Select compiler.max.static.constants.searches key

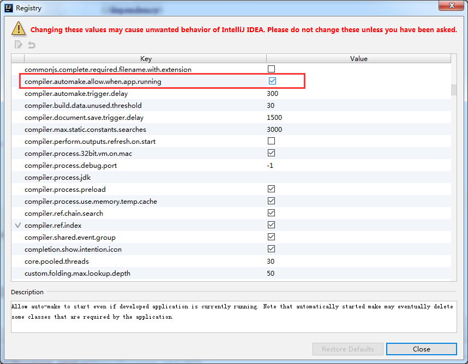pyautogui.click(x=85, y=129)
